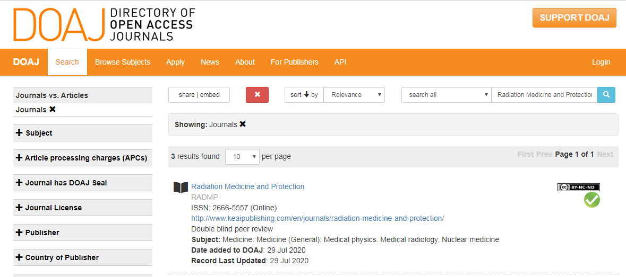
Task: Remove Journals from the Showing bar
Action: pyautogui.click(x=243, y=124)
